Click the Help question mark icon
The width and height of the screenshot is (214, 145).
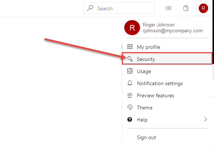coord(130,119)
